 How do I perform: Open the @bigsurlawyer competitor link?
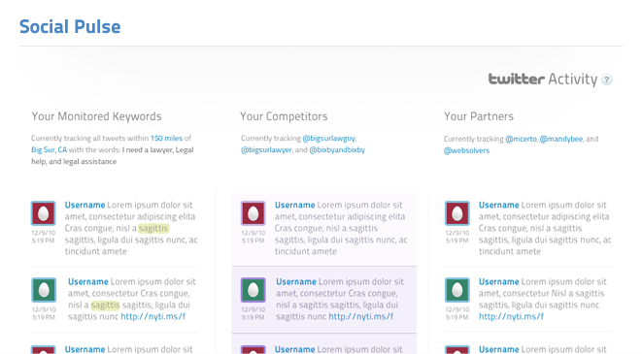[266, 149]
